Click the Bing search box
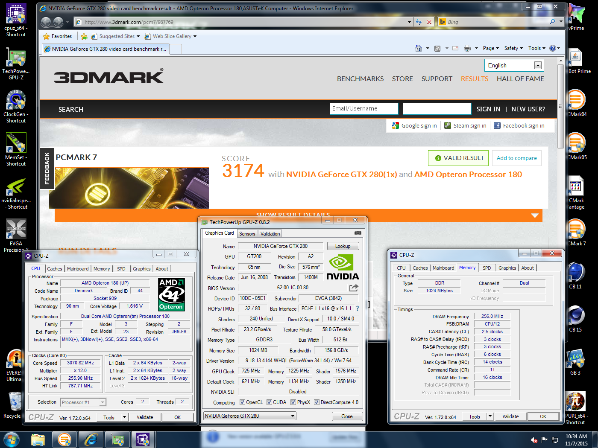Viewport: 598px width, 448px height. (498, 22)
